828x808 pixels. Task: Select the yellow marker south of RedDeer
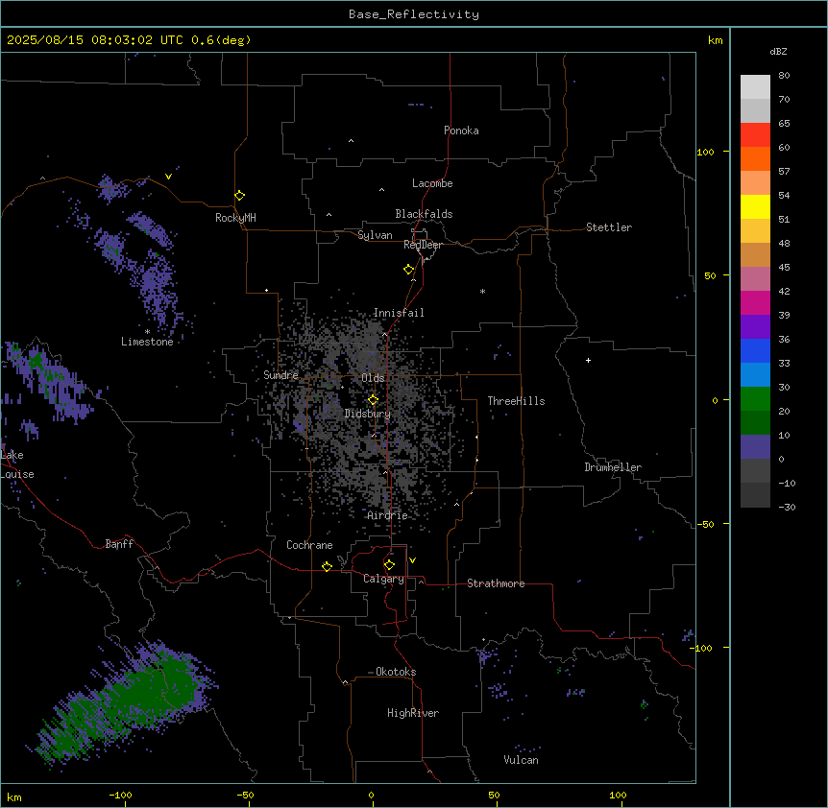409,270
